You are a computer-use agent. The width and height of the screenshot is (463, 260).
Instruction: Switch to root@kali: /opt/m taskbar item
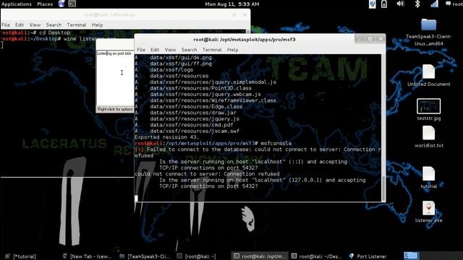tap(260, 256)
